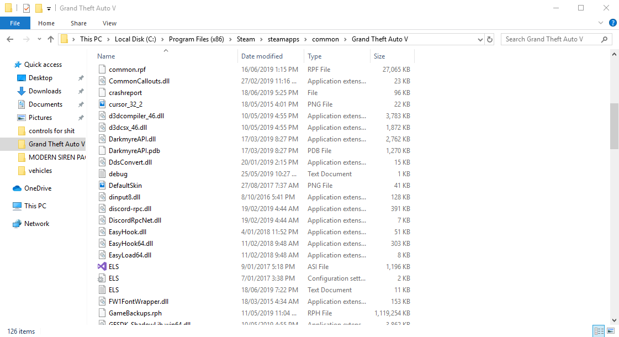Click 'Steam' breadcrumb segment
Image resolution: width=619 pixels, height=337 pixels.
pyautogui.click(x=246, y=39)
